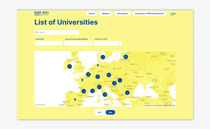
Task: Open the cluster marker on the French Mediterranean coast
Action: coord(92,91)
